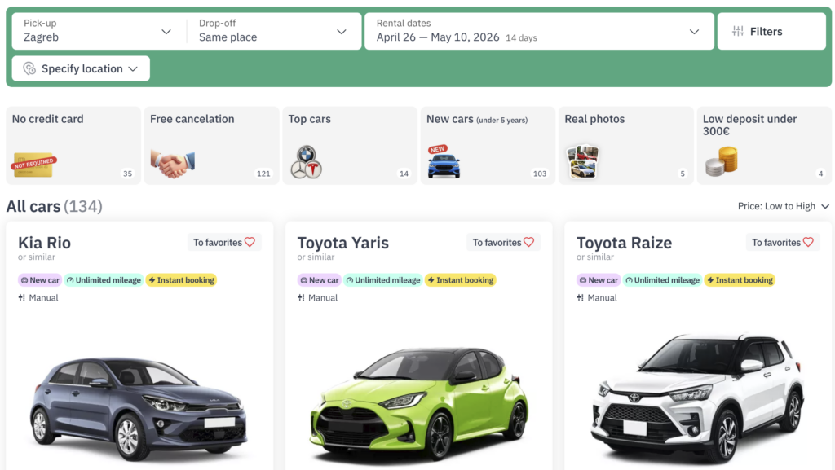Add the Toyota Yaris to favorites
This screenshot has height=470, width=835.
(503, 242)
